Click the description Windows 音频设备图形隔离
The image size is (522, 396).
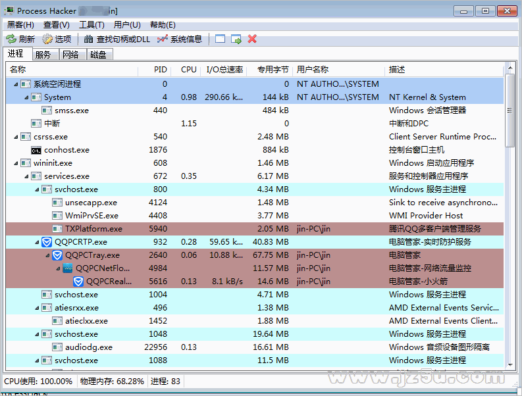tap(439, 347)
